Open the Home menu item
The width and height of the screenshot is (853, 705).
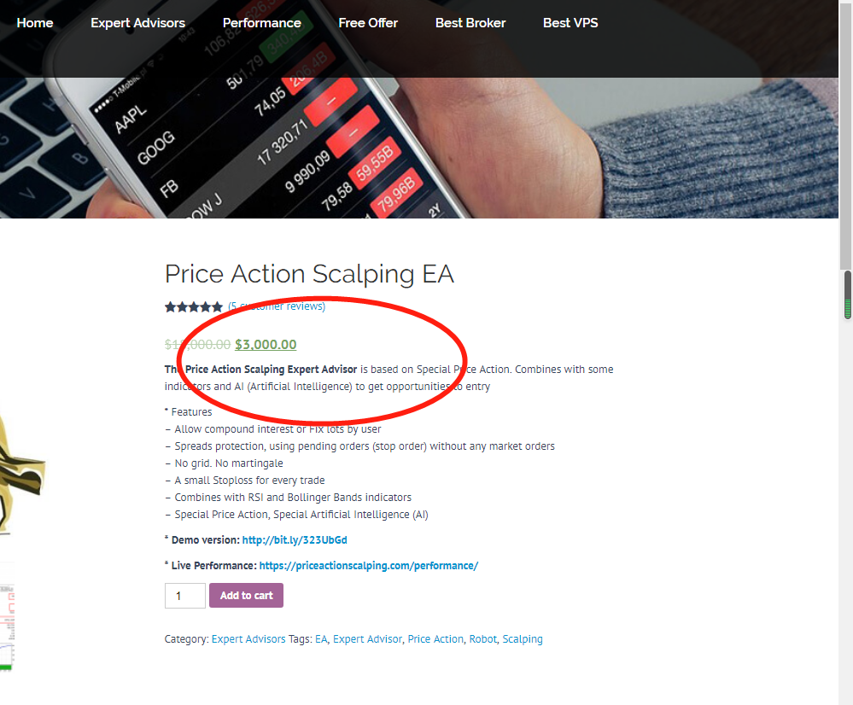[x=35, y=23]
